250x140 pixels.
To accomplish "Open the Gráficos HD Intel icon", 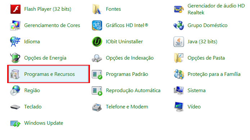I will (97, 25).
